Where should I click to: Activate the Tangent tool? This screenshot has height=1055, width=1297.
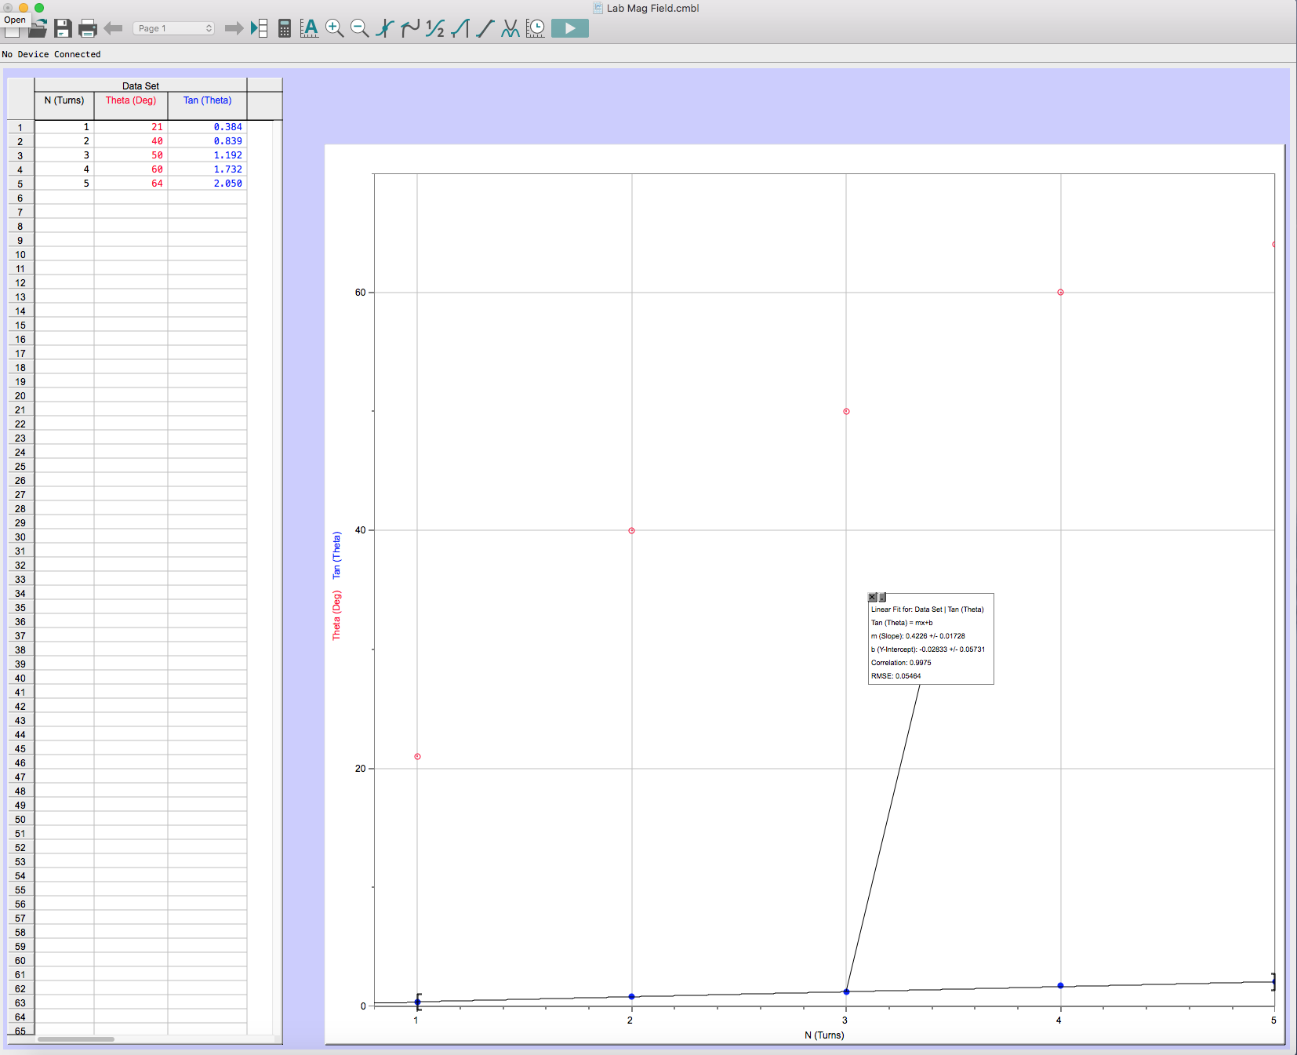pos(410,29)
